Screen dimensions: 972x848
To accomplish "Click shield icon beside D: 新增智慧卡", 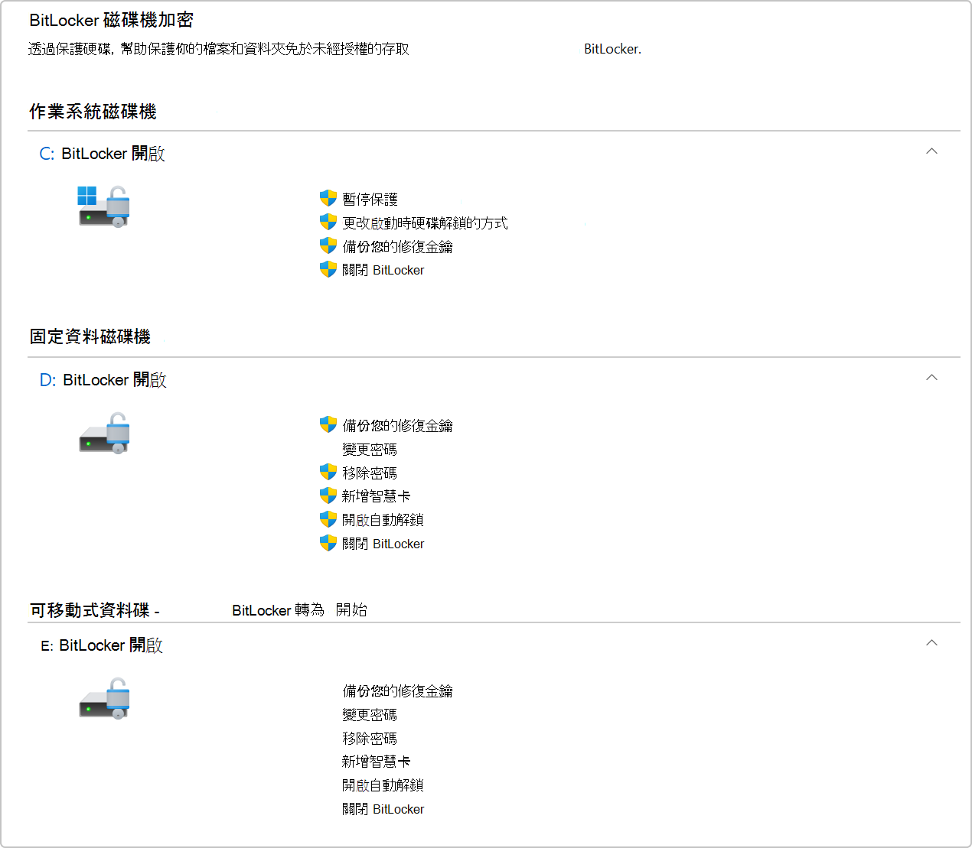I will click(328, 496).
